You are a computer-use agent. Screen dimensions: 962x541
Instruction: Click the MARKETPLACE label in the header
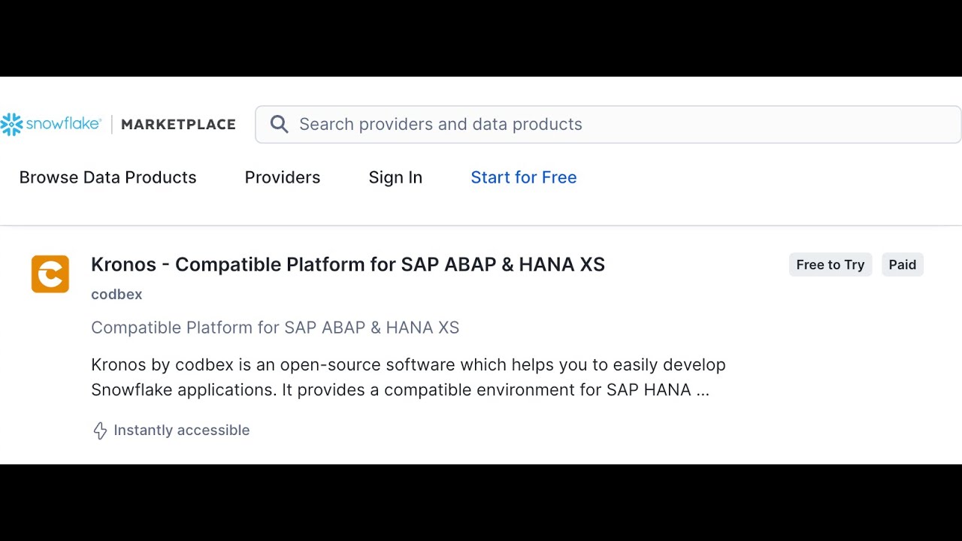coord(178,124)
